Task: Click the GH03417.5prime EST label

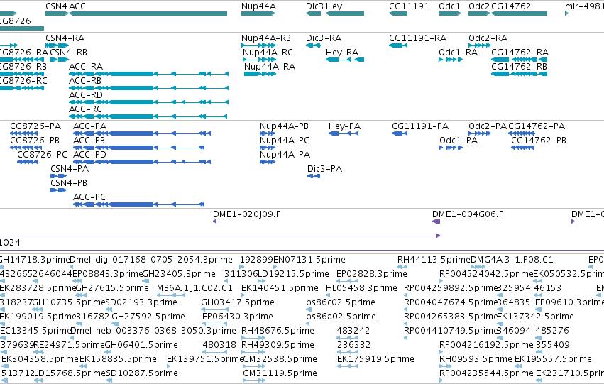Action: [x=238, y=302]
